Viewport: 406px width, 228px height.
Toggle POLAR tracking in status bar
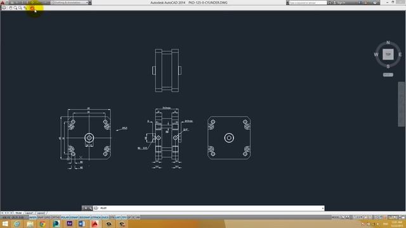[65, 217]
